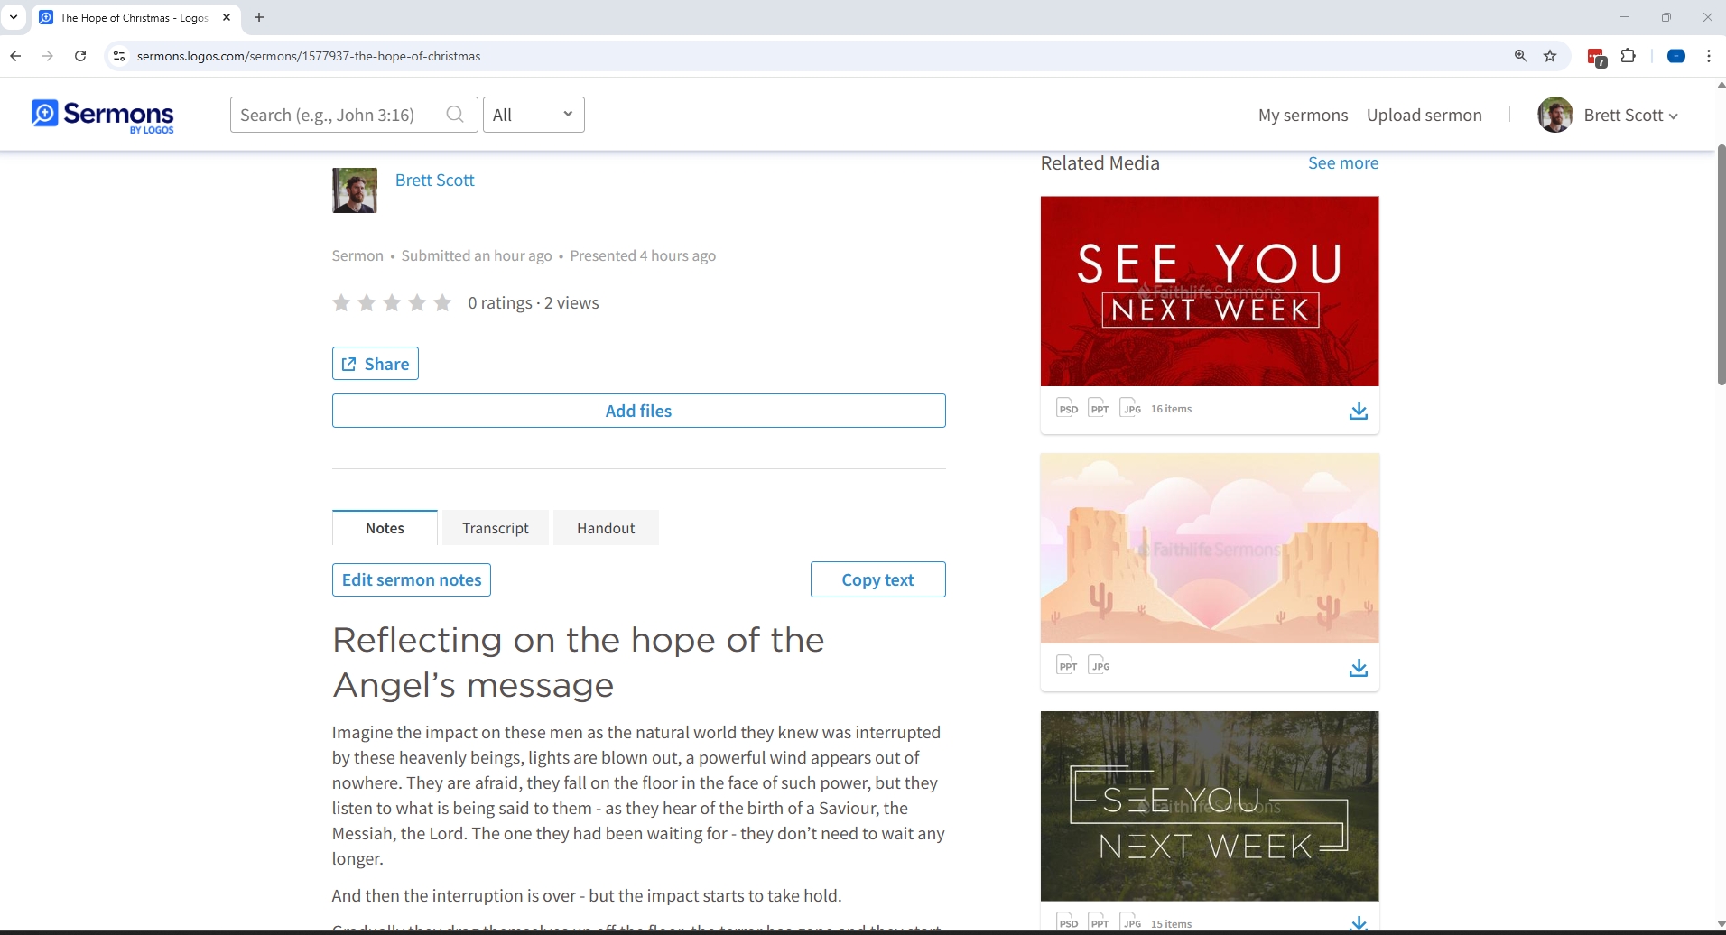Rate sermon five stars
The width and height of the screenshot is (1726, 935).
[442, 302]
